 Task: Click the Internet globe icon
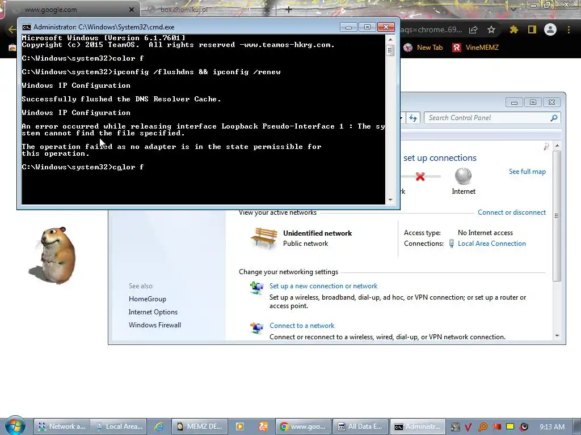(463, 176)
